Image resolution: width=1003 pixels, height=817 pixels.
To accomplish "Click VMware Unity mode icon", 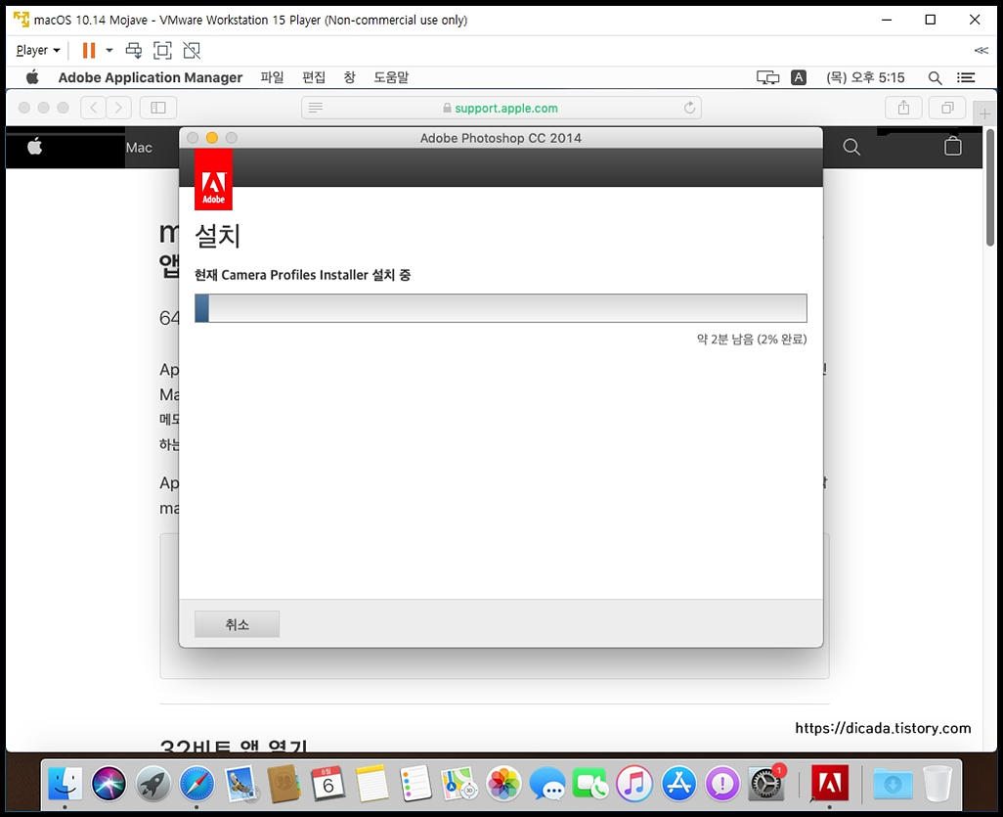I will click(x=192, y=50).
